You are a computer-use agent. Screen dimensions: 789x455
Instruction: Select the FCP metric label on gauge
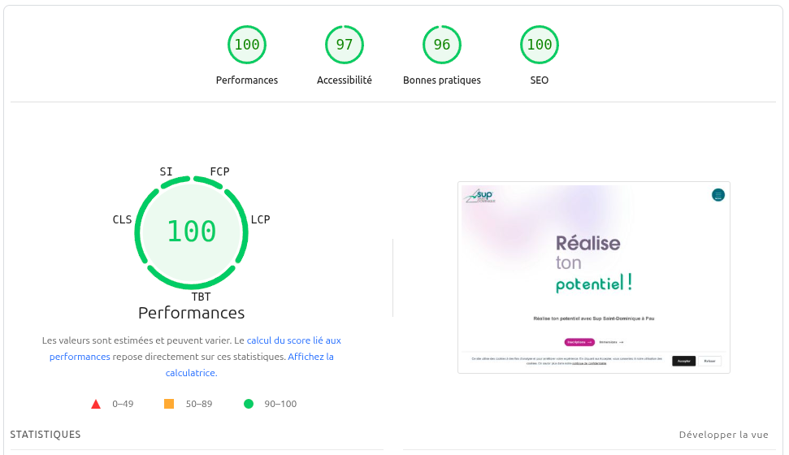[x=220, y=171]
